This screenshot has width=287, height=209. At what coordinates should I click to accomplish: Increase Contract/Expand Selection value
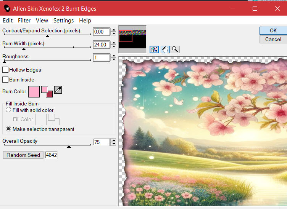[114, 30]
